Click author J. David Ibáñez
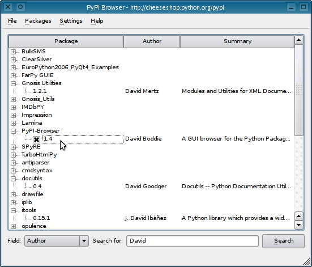The width and height of the screenshot is (312, 267). [x=146, y=218]
